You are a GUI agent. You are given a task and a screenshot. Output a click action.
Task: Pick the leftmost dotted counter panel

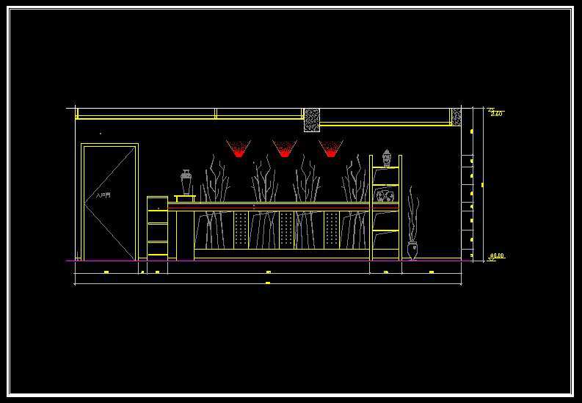coord(241,230)
